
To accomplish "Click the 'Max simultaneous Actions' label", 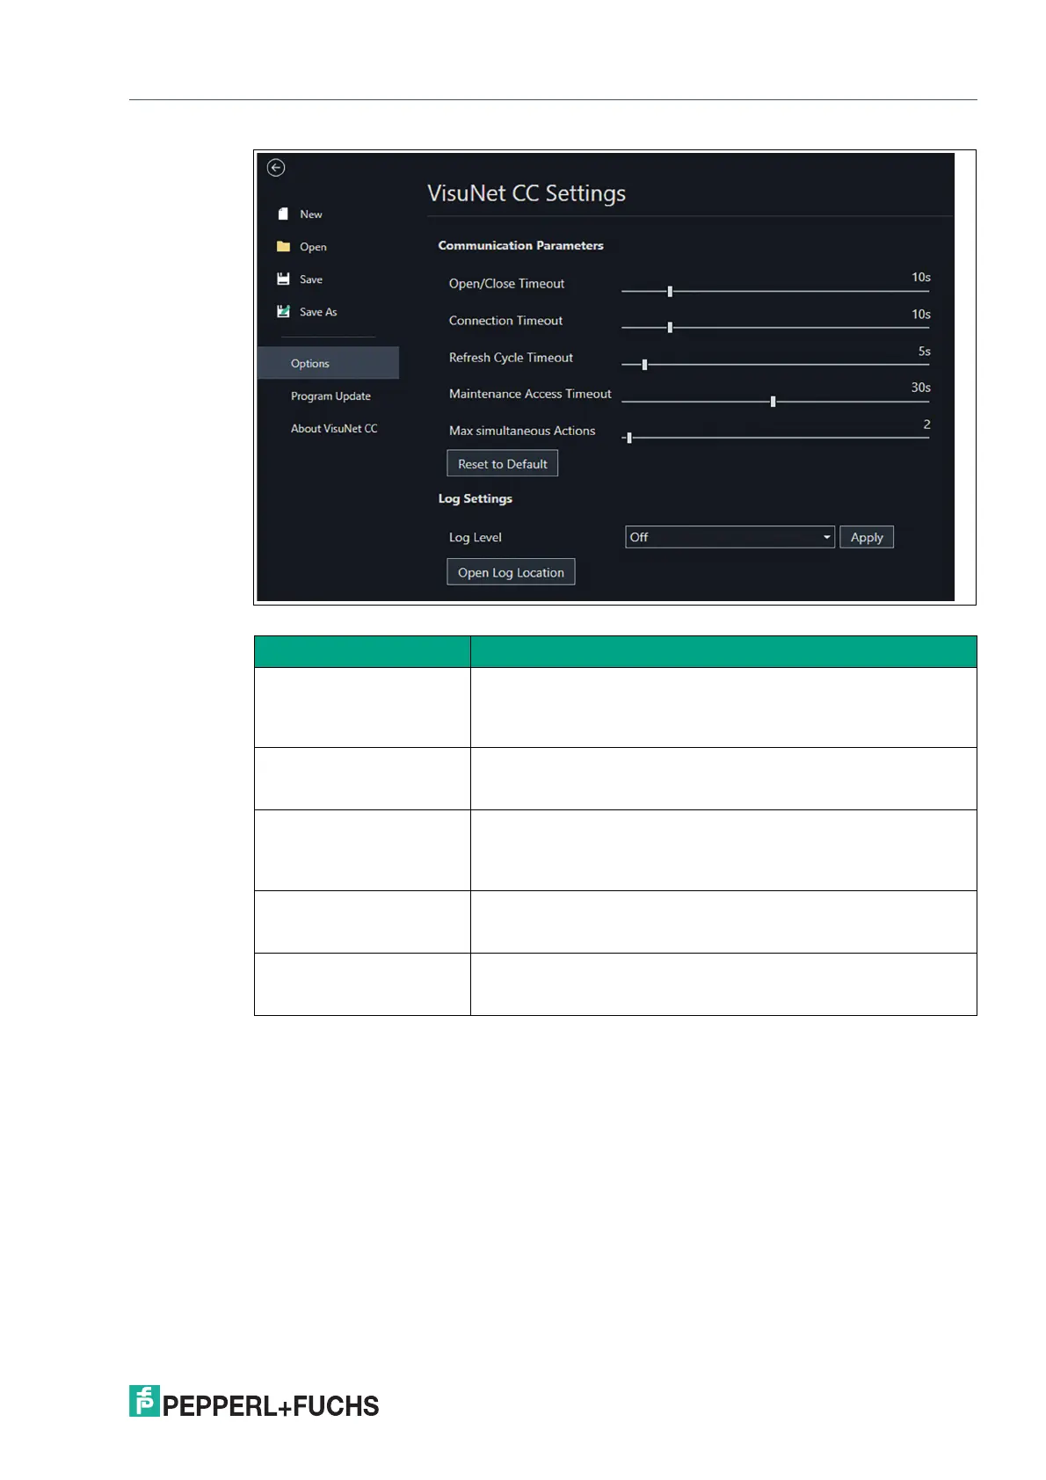I will click(x=522, y=431).
